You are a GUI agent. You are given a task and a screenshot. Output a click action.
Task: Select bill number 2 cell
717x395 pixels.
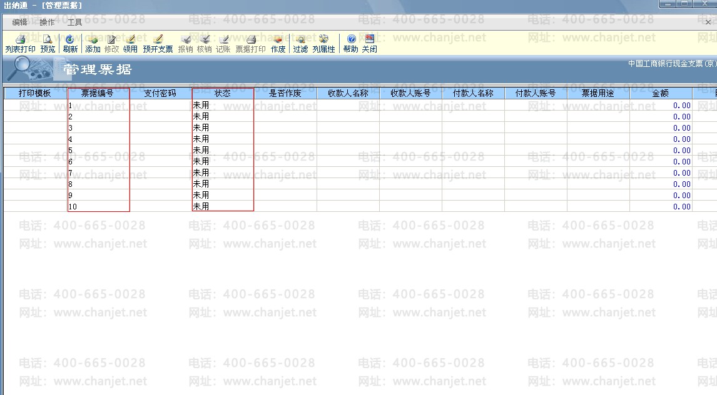pos(98,116)
